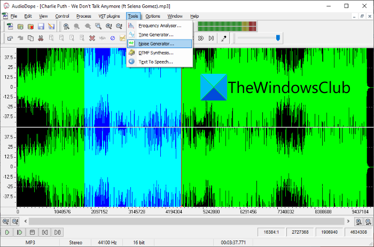
Task: Open the Options menu
Action: pyautogui.click(x=153, y=16)
